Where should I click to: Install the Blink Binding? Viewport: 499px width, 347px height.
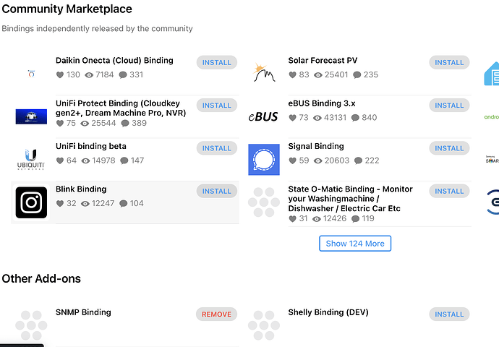[217, 191]
